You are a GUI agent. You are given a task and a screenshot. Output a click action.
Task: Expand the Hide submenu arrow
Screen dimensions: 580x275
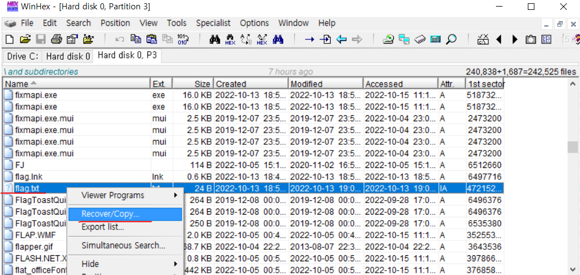click(x=176, y=264)
